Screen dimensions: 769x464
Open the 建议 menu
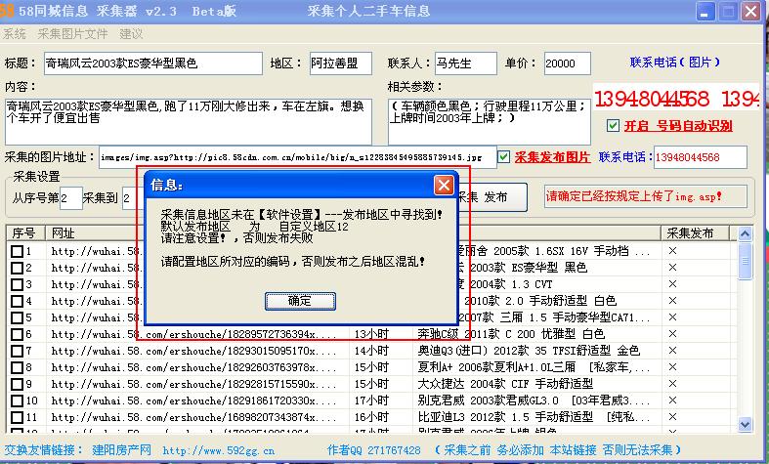click(x=131, y=33)
